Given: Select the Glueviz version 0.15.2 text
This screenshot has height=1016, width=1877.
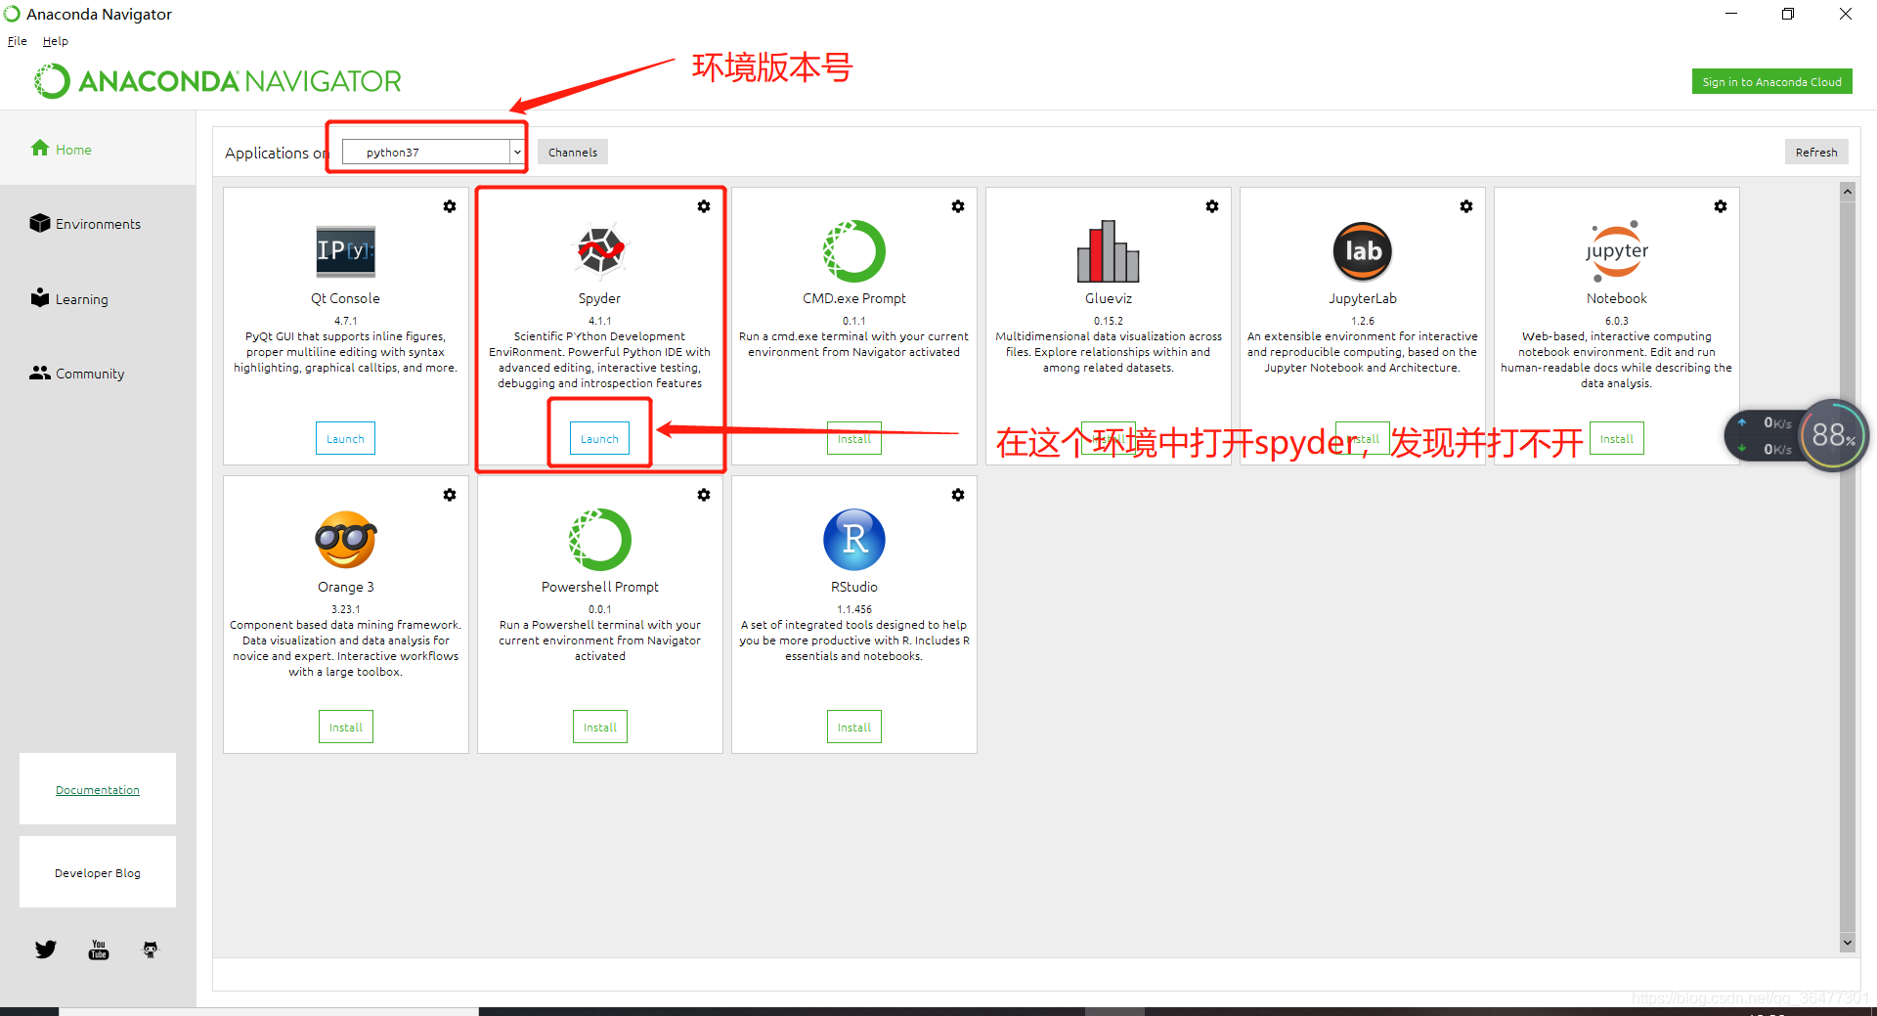Looking at the screenshot, I should pos(1109,321).
